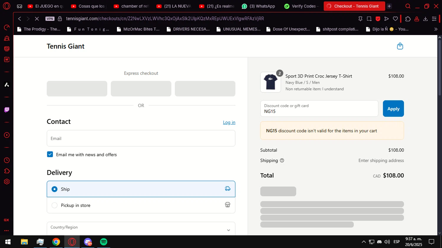The width and height of the screenshot is (442, 248).
Task: Open the extensions puzzle icon in toolbar
Action: click(408, 19)
